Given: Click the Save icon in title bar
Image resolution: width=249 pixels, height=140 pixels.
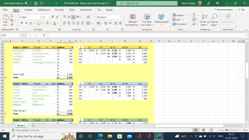Looking at the screenshot, I should coord(36,3).
